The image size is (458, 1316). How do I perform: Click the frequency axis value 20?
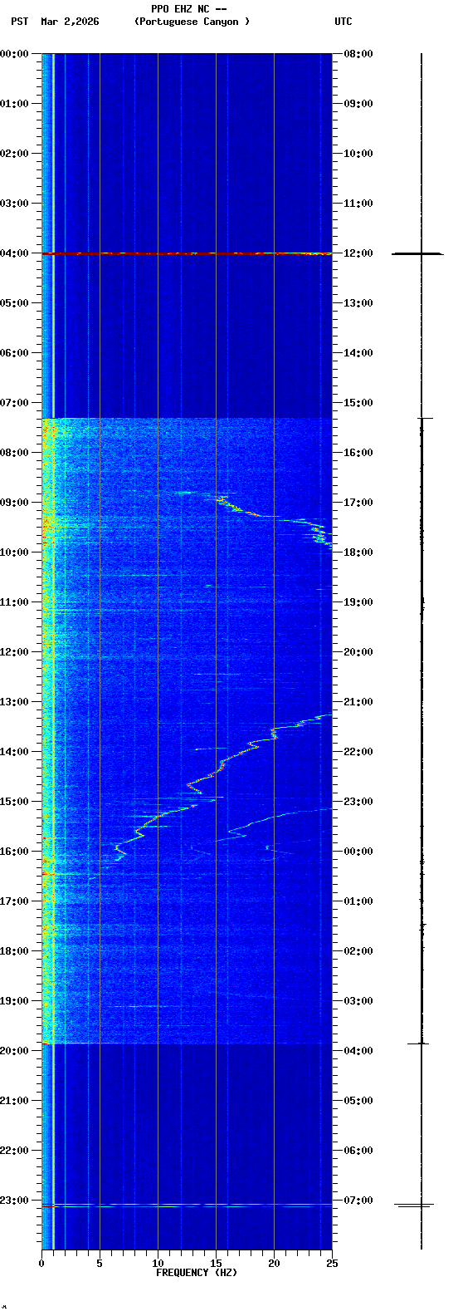tap(274, 1264)
